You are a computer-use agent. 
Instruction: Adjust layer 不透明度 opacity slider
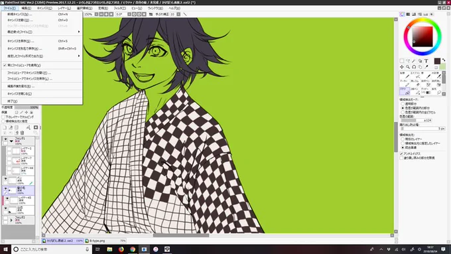27,107
